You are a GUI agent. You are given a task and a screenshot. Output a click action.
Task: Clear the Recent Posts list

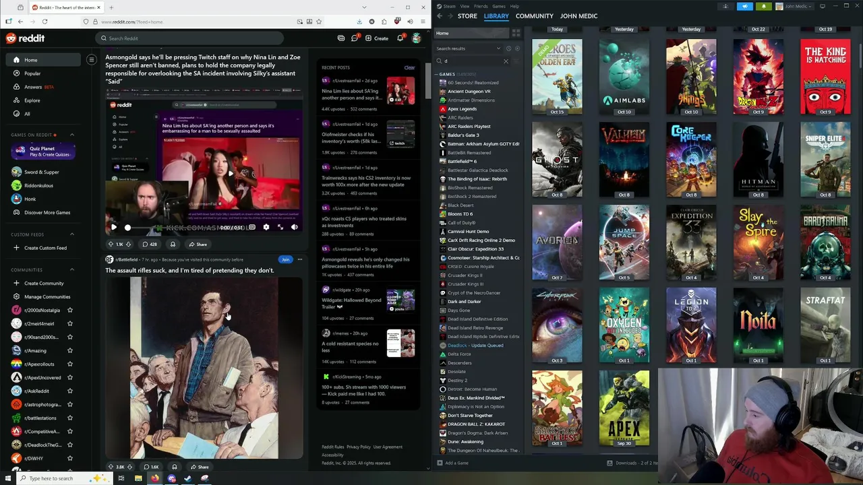tap(409, 67)
